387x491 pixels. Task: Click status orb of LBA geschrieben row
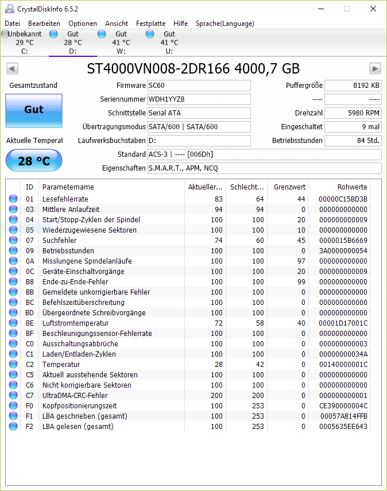point(13,416)
